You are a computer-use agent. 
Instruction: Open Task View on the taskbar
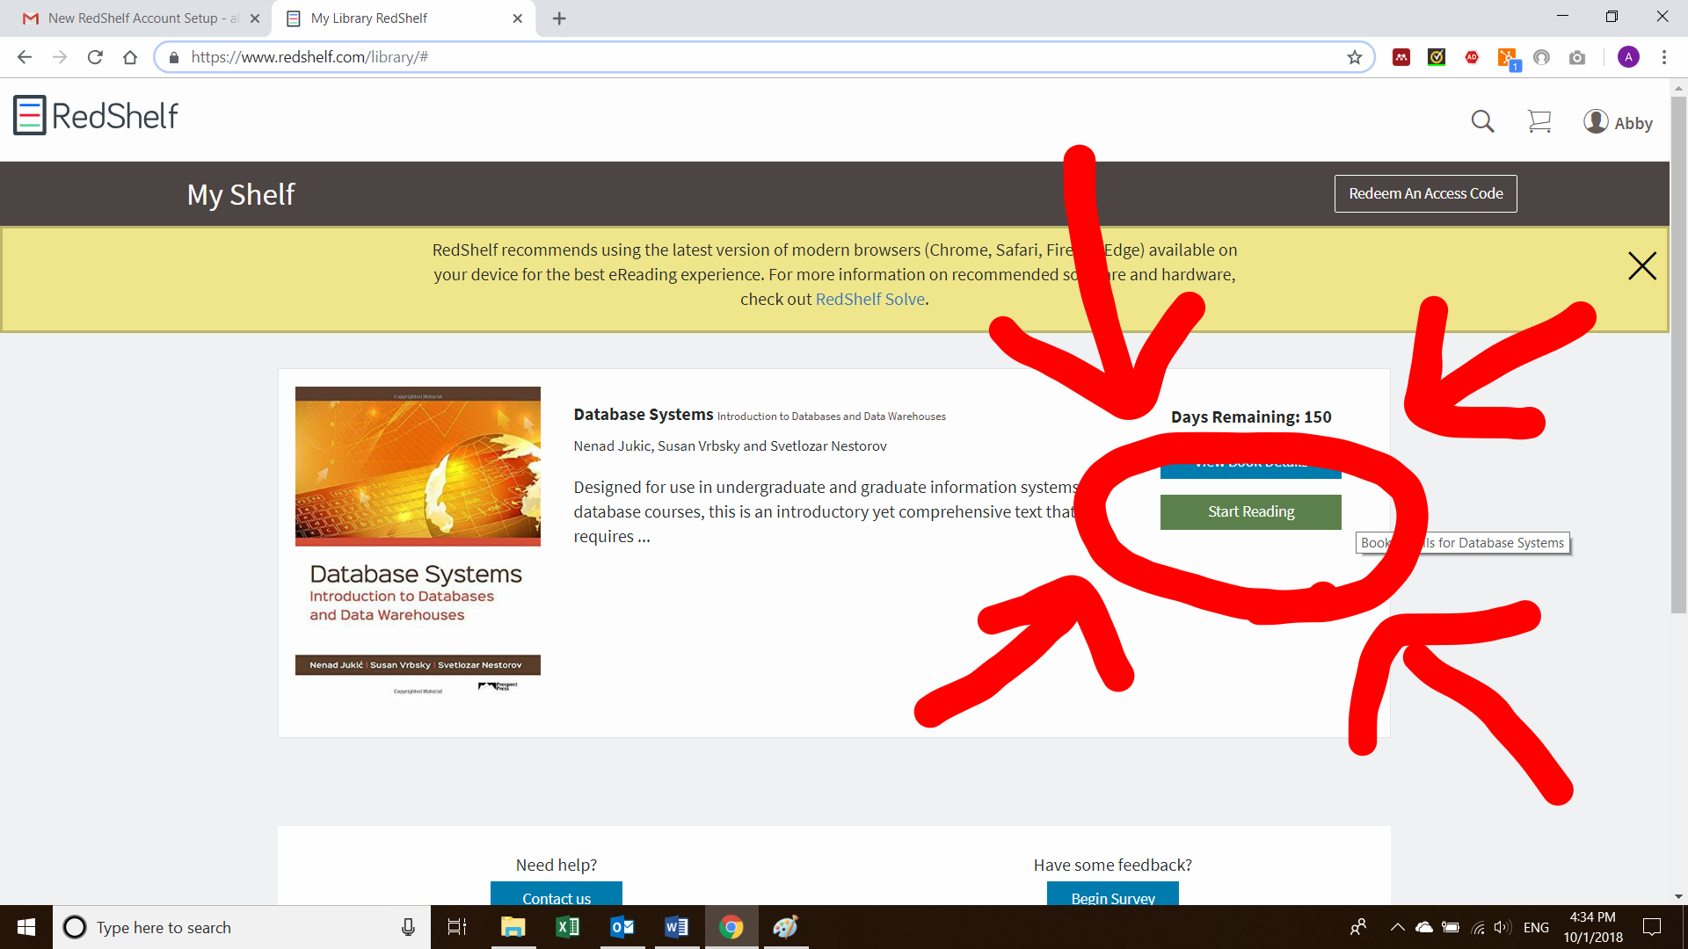(x=457, y=927)
